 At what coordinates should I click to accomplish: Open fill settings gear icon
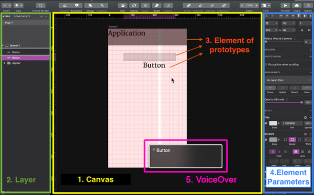[305, 118]
